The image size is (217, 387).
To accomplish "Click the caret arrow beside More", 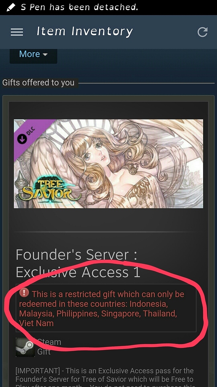I will pyautogui.click(x=45, y=54).
